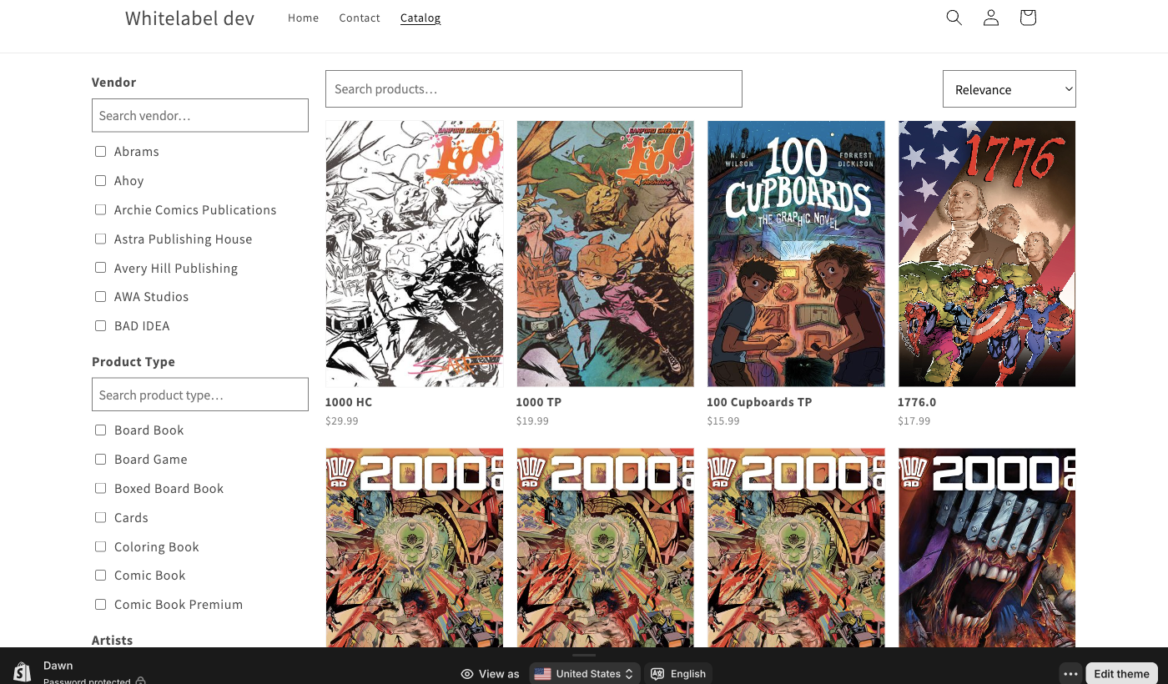Open the 1000 HC product title
Viewport: 1168px width, 684px height.
click(349, 402)
